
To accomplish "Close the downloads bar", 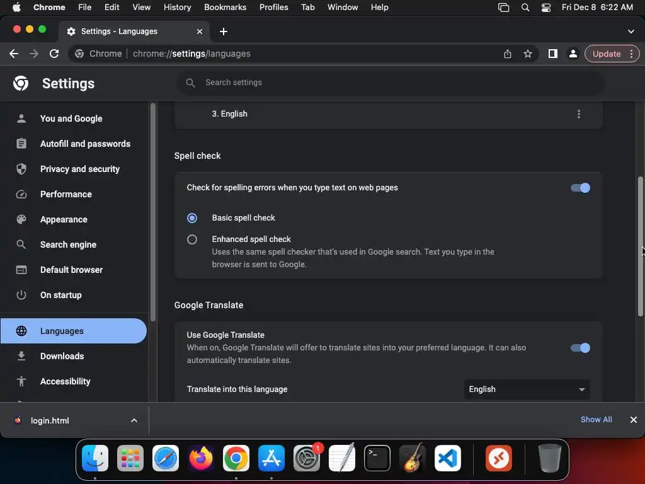I will (634, 419).
